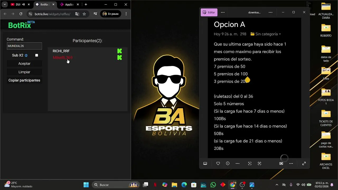Reload the botrix.live page
The image size is (338, 190).
[x=21, y=14]
